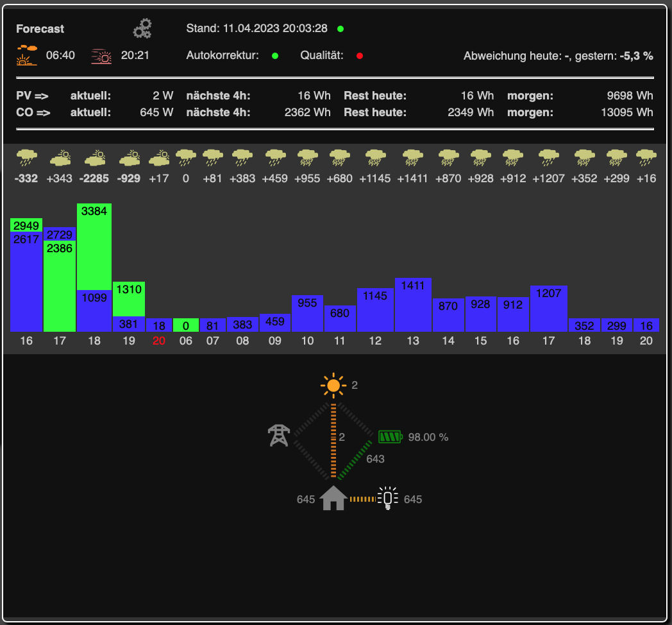Image resolution: width=672 pixels, height=625 pixels.
Task: Click the weather icon above -2285
Action: tap(95, 158)
